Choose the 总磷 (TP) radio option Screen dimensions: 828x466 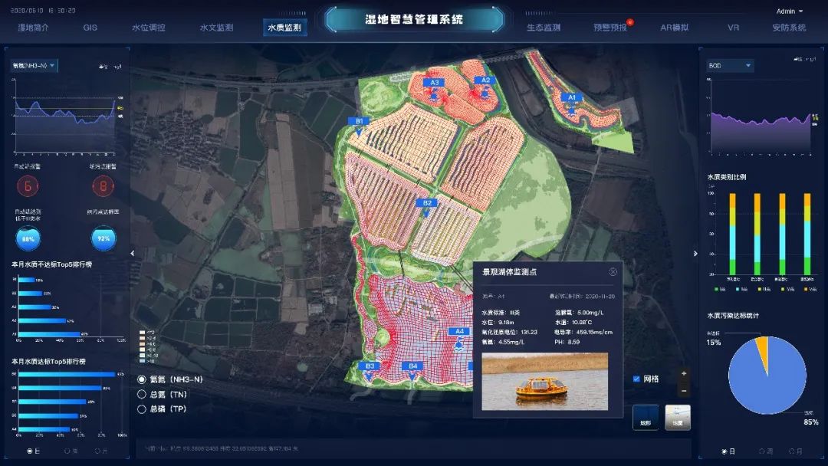(x=141, y=409)
